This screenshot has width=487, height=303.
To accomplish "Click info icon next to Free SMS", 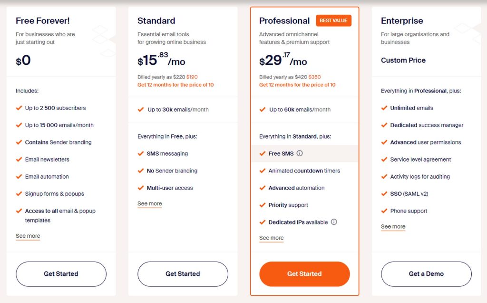I will tap(300, 153).
